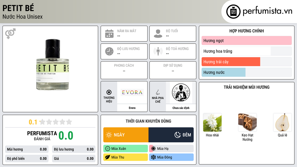Image resolution: width=297 pixels, height=167 pixels.
Task: Click the Mùa Thu season bar
Action: pos(126,157)
